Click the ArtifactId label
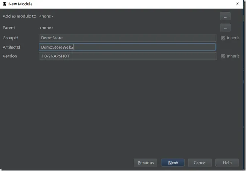 pos(11,47)
